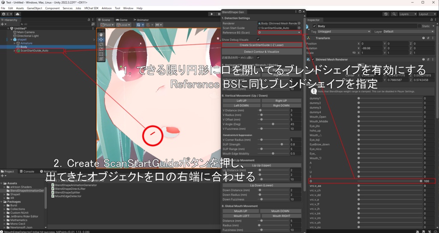
Task: Open the global search magnifier icon
Action: 394,14
